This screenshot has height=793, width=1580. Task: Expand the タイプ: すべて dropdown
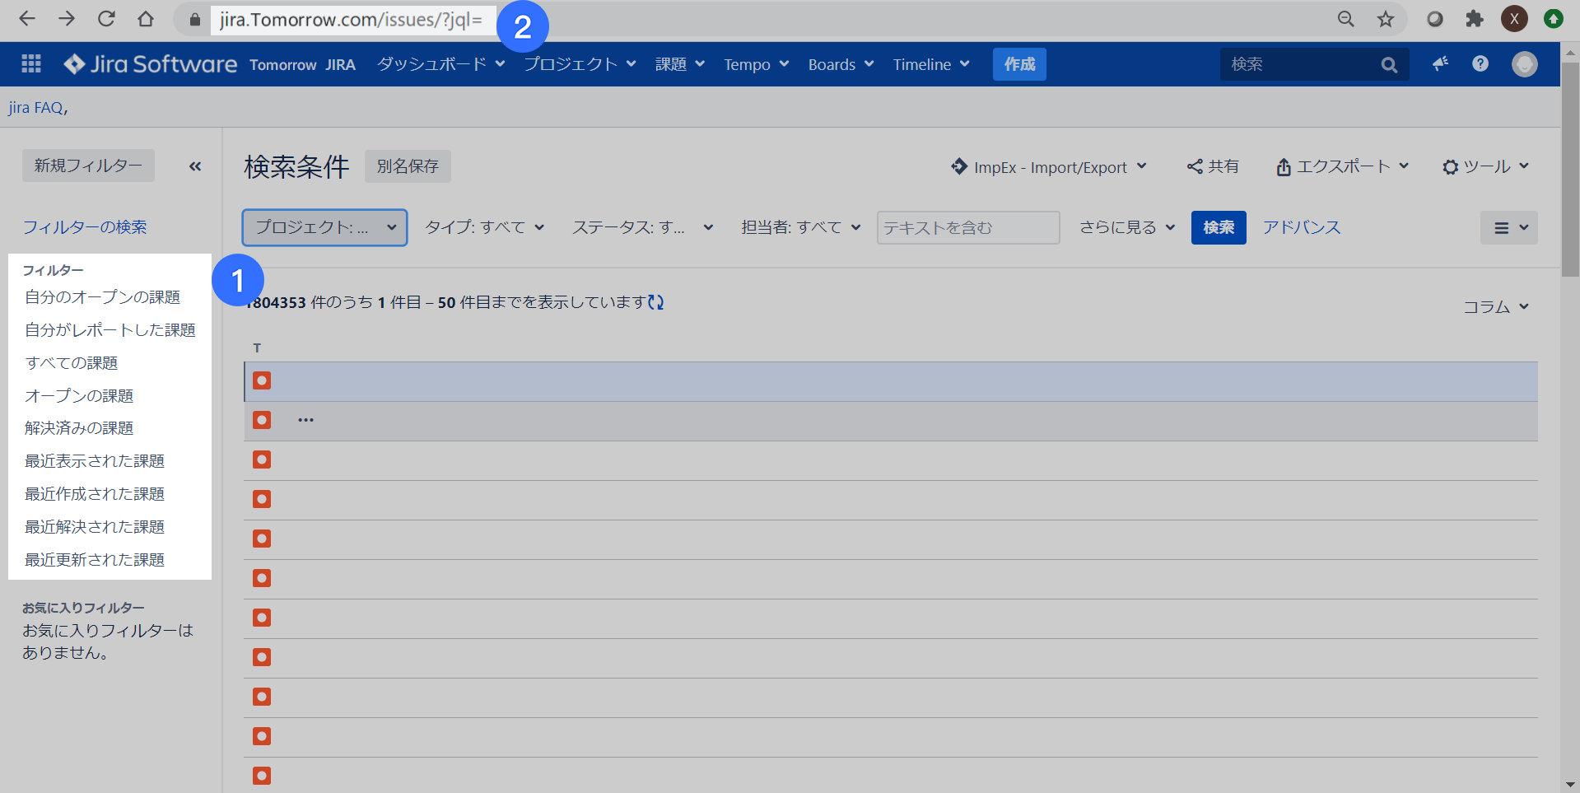(x=484, y=227)
